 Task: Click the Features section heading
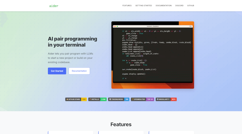pyautogui.click(x=121, y=124)
